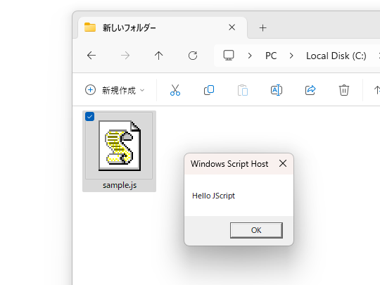
Task: Click Local Disk (C:) in the breadcrumb
Action: pos(336,56)
